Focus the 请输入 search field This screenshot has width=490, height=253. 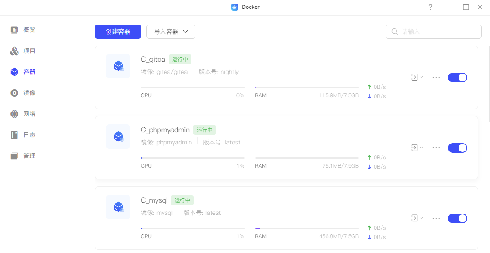click(x=434, y=32)
